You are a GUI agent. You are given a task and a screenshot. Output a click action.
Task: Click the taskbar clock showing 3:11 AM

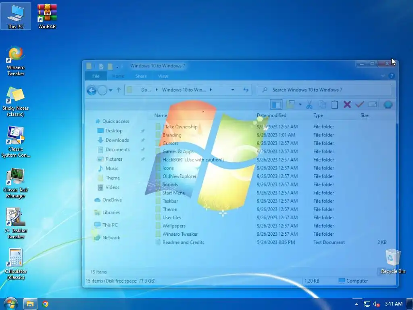coord(394,304)
